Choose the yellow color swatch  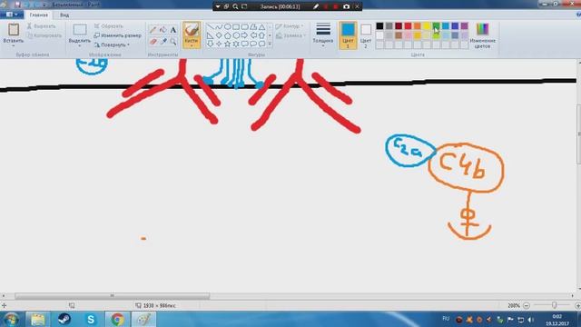[427, 26]
